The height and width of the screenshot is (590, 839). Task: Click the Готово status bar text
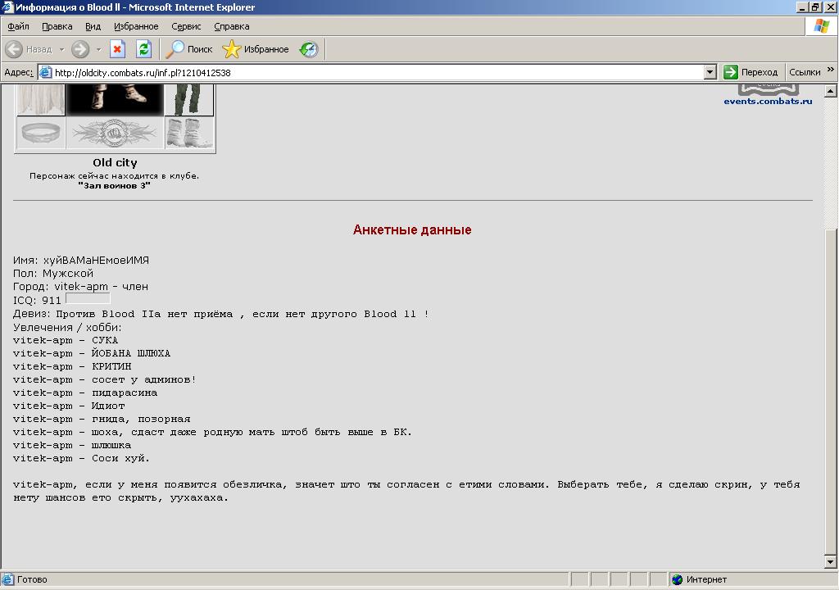point(32,579)
